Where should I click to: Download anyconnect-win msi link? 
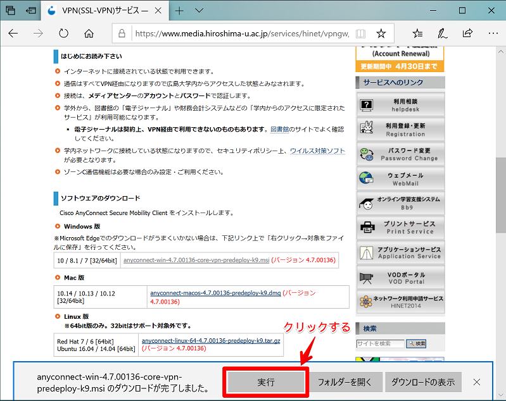(196, 260)
